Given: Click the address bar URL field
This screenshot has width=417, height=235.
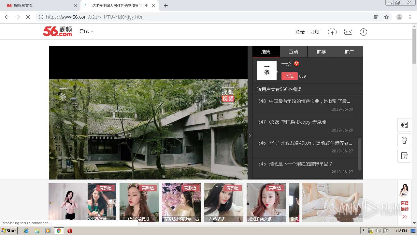Looking at the screenshot, I should [x=208, y=17].
